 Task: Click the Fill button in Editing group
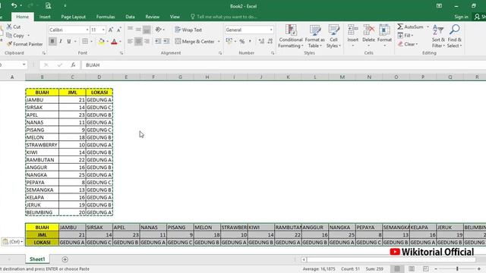pos(406,36)
